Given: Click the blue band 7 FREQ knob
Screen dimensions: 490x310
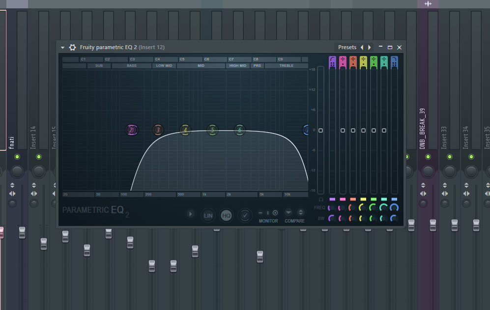Looking at the screenshot, I should (394, 207).
